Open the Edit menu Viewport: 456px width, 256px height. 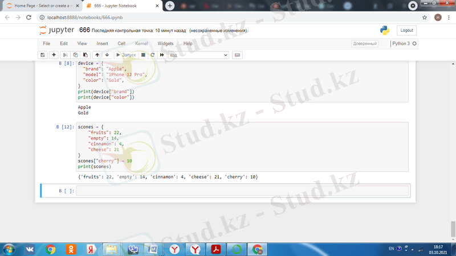(x=64, y=44)
